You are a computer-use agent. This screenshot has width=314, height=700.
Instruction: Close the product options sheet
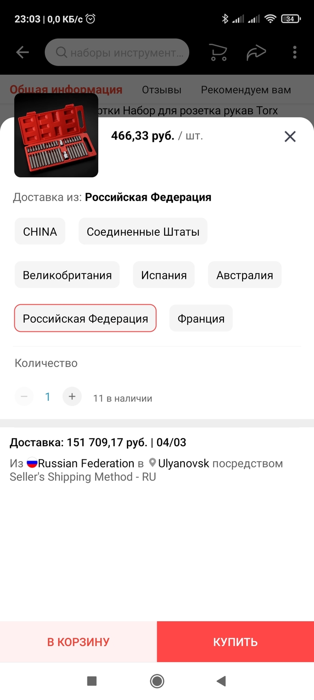coord(290,136)
